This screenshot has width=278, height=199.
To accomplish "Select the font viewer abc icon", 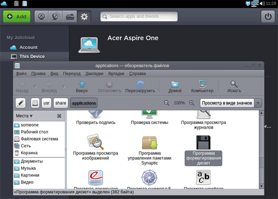I will click(x=203, y=178).
